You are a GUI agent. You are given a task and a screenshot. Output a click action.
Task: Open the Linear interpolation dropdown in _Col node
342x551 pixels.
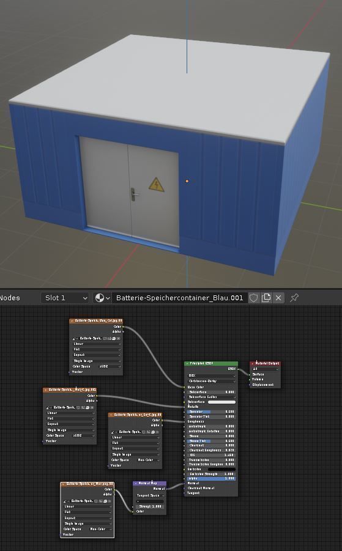[x=96, y=344]
